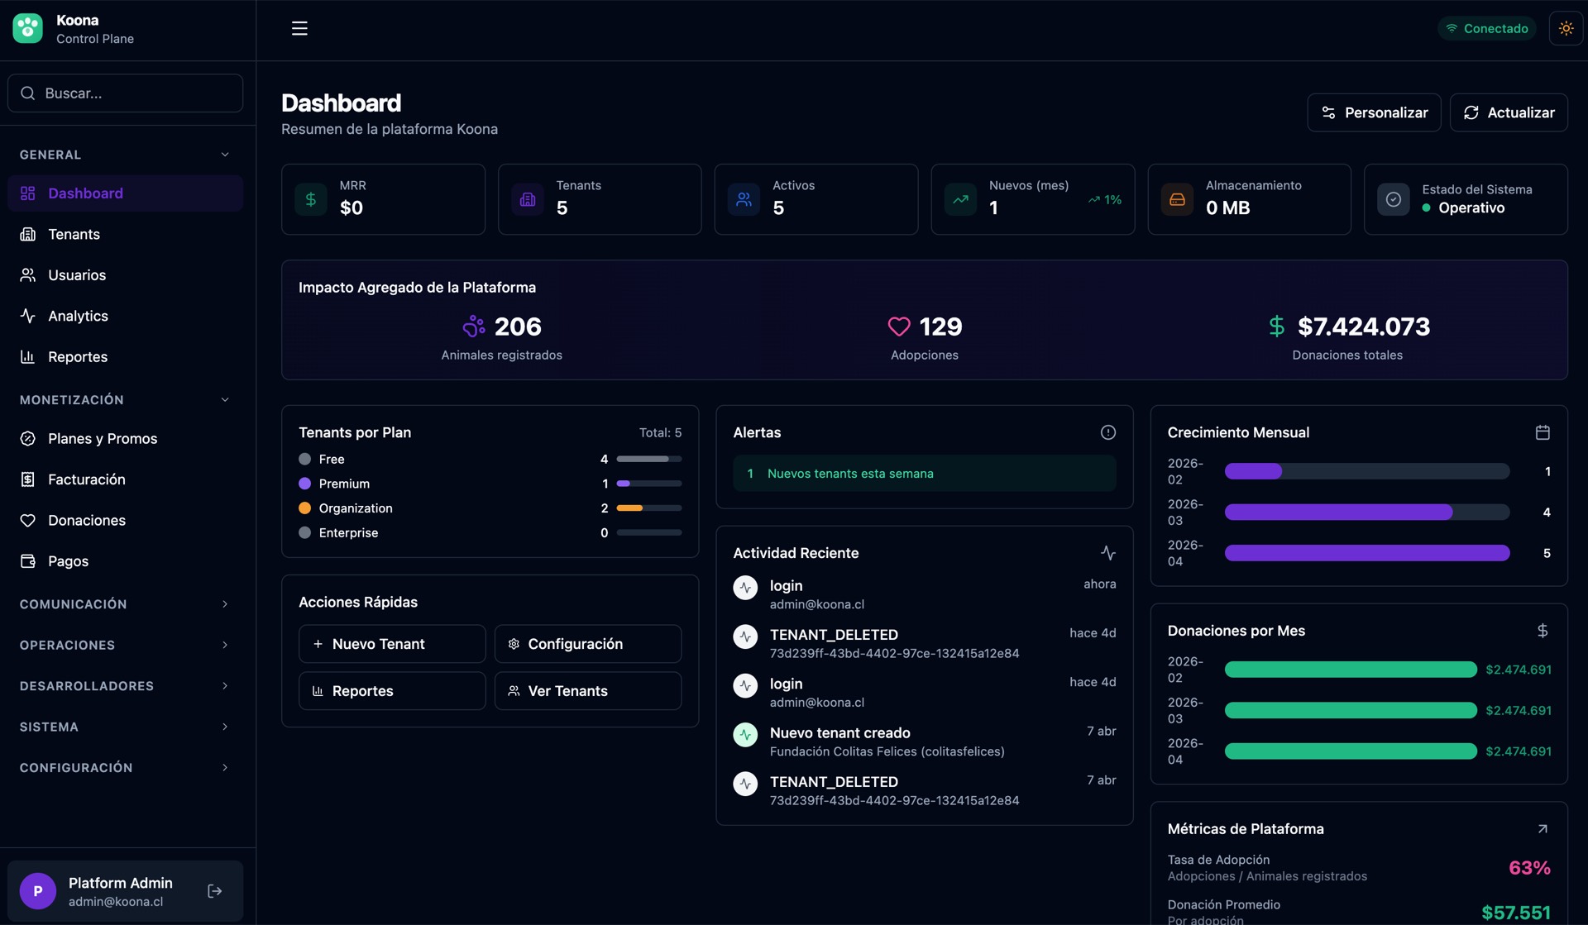Click the logout icon beside Platform Admin
The image size is (1588, 925).
(214, 890)
